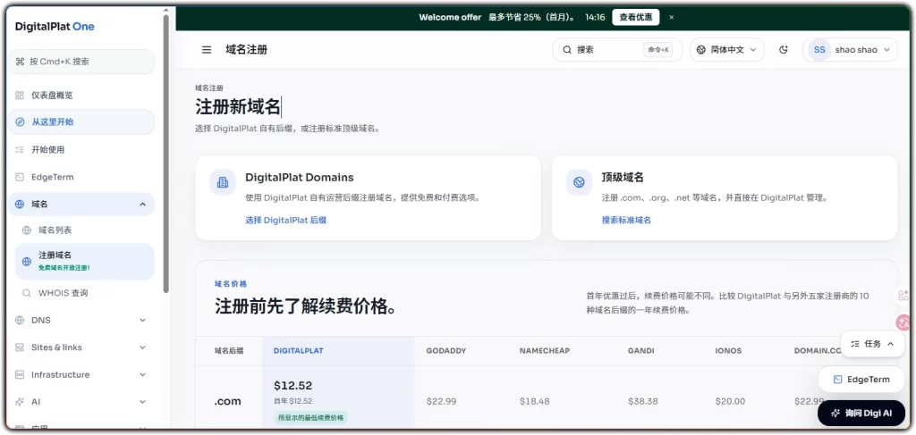
Task: Click the EdgeTerm terminal icon in sidebar
Action: [20, 177]
